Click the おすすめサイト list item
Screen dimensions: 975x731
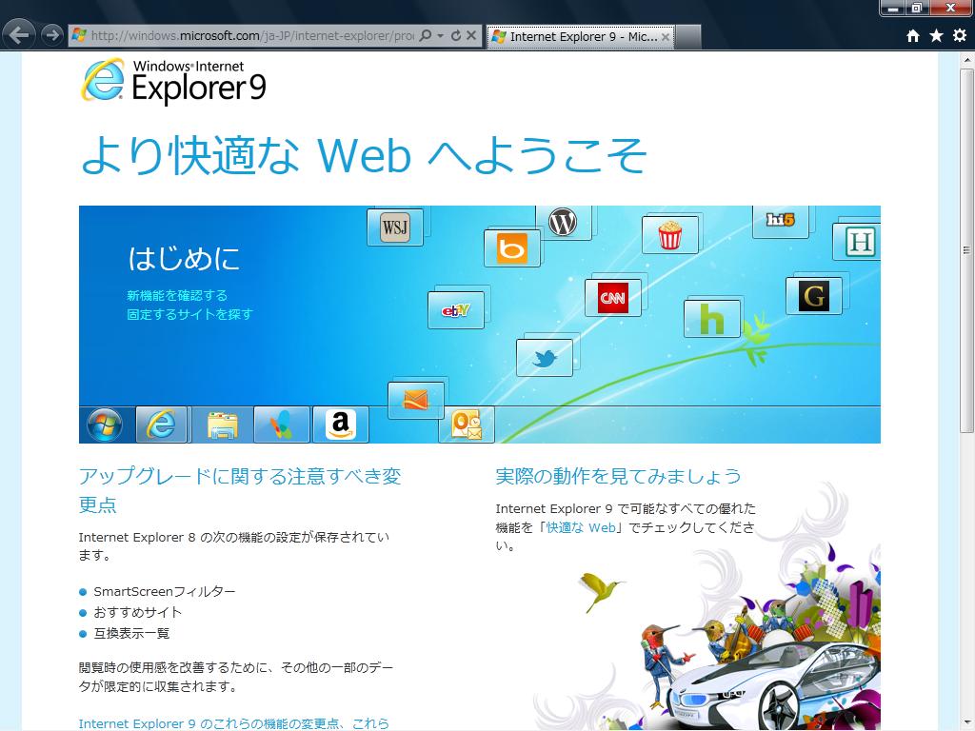[137, 612]
